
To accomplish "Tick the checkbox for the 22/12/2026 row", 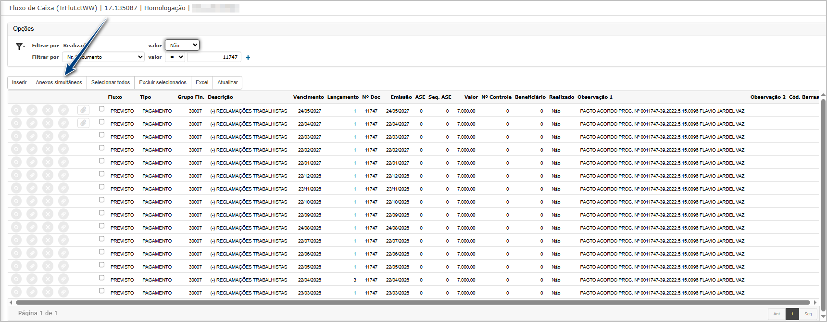I will (x=101, y=174).
